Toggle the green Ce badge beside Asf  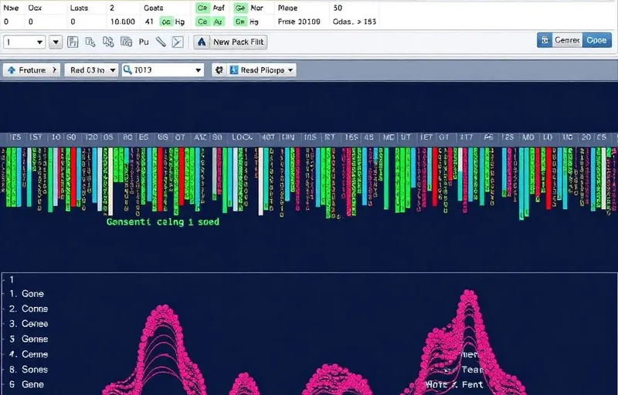[202, 8]
